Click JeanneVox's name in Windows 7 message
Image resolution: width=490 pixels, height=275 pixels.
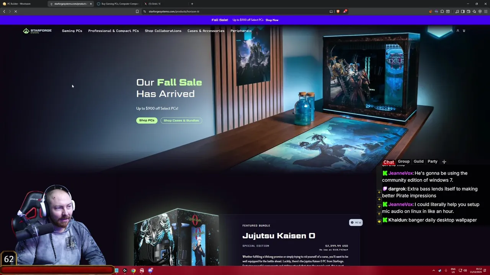(x=401, y=173)
